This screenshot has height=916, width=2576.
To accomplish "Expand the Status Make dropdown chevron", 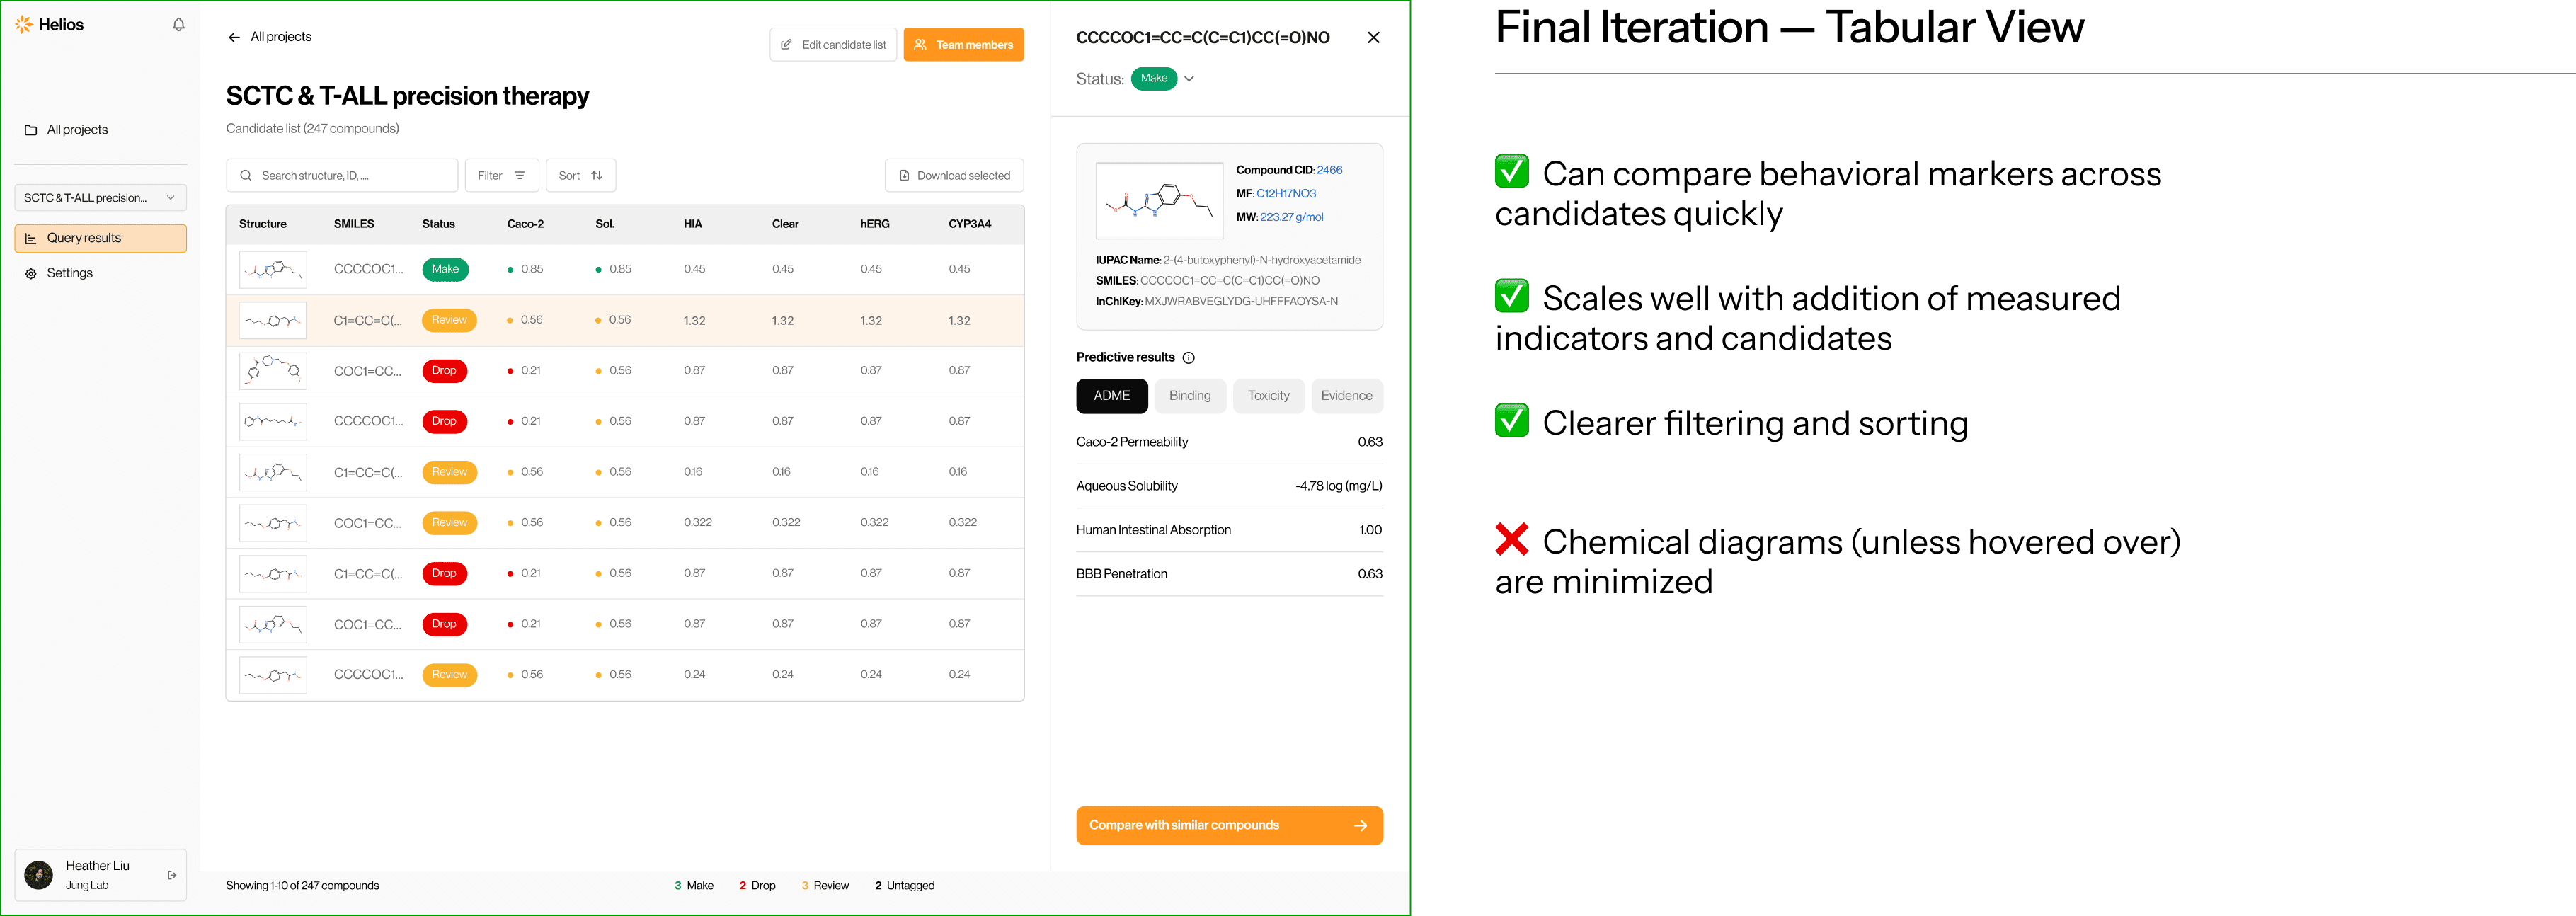I will click(x=1189, y=79).
